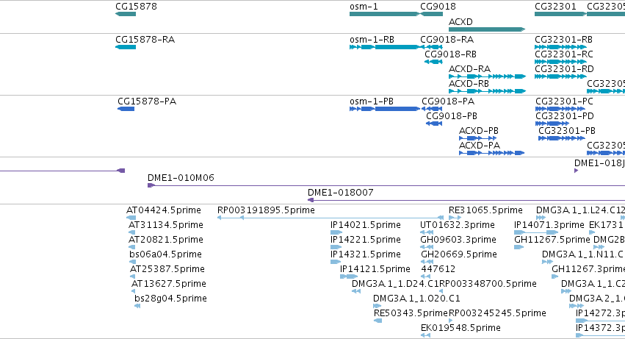This screenshot has width=625, height=339.
Task: Select BAC clone DME1-018O07
Action: coord(466,200)
